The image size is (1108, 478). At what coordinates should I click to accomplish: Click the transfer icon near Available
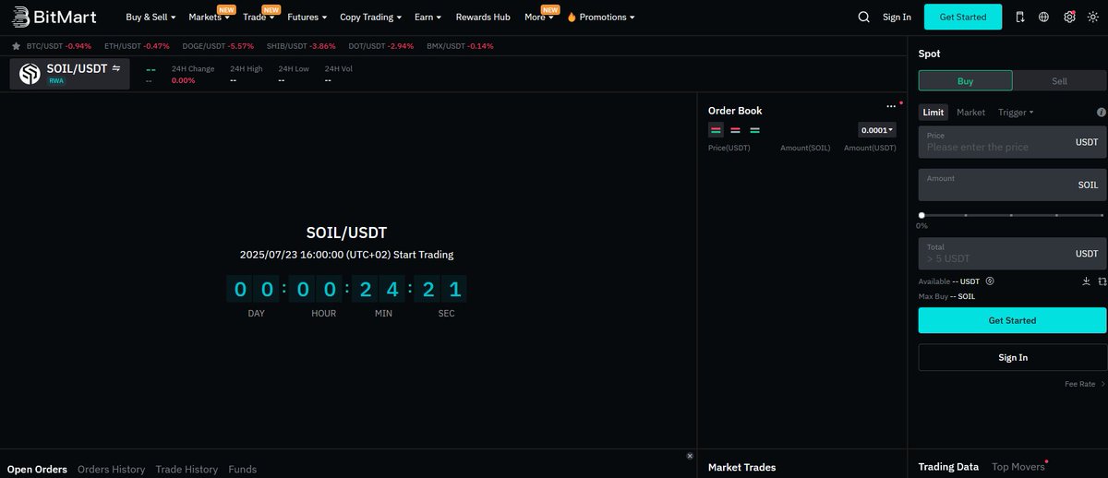click(1102, 281)
